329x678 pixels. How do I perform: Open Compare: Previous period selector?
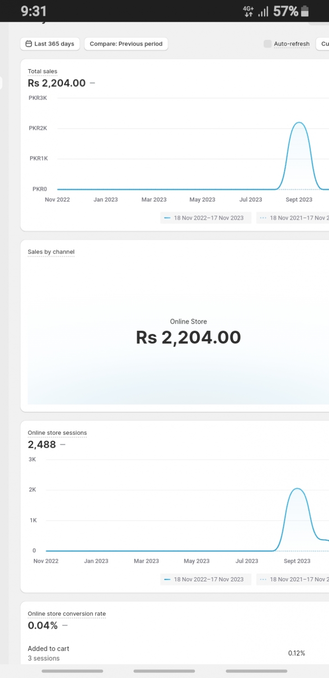point(126,44)
